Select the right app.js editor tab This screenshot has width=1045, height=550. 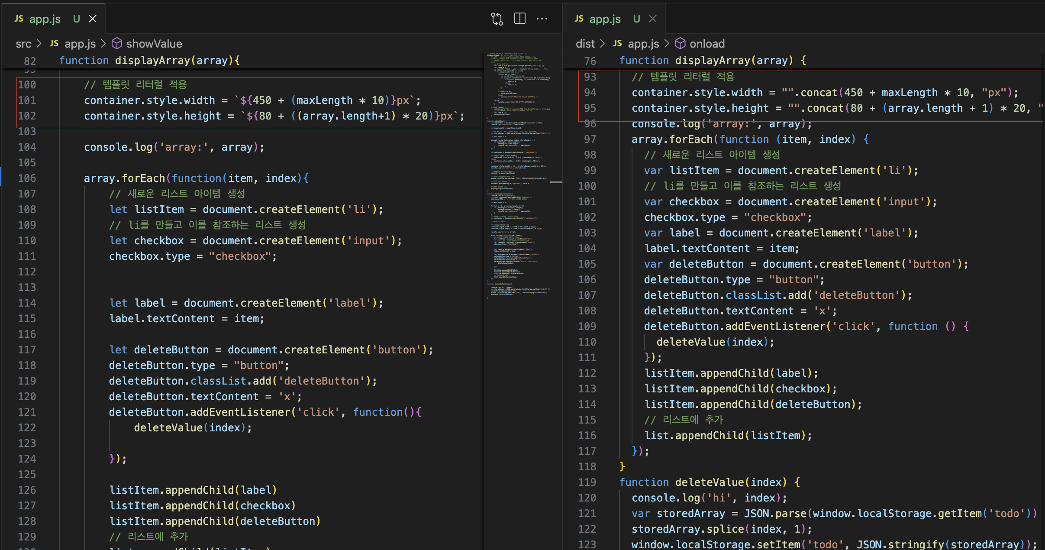(x=605, y=19)
